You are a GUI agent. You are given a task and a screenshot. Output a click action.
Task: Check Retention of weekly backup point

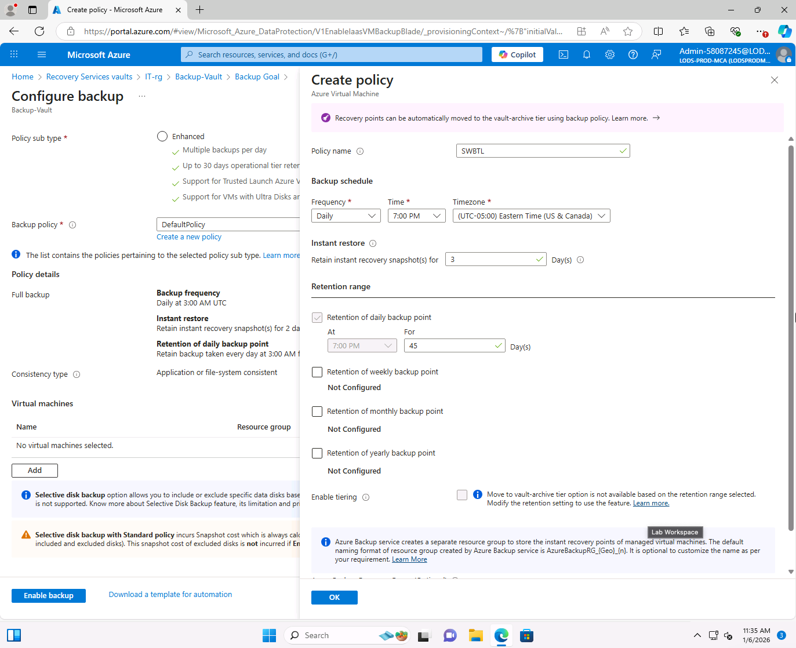pyautogui.click(x=317, y=372)
